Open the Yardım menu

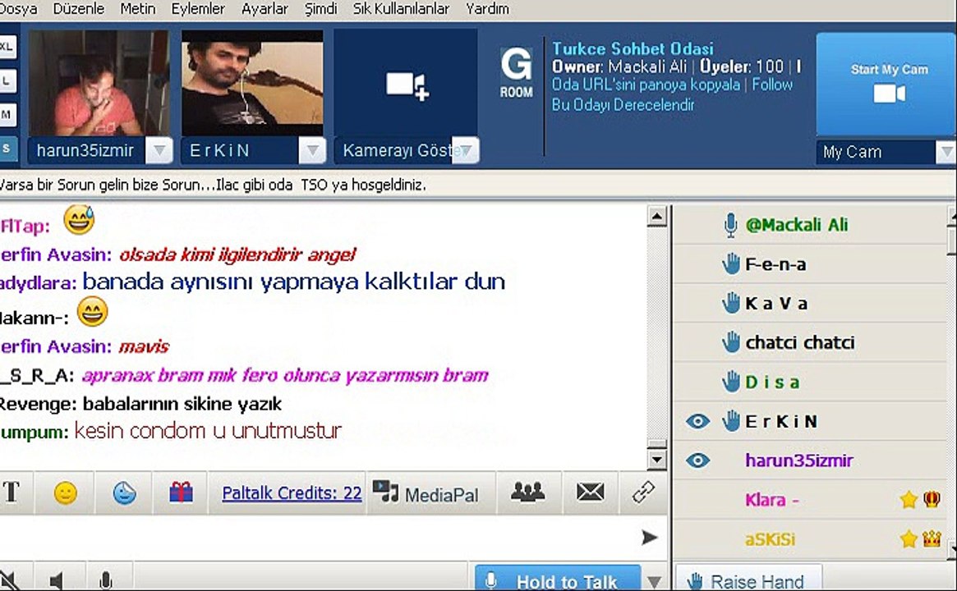click(487, 8)
